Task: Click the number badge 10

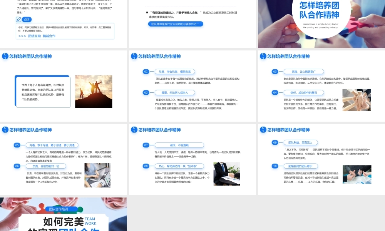Action: tap(275, 166)
